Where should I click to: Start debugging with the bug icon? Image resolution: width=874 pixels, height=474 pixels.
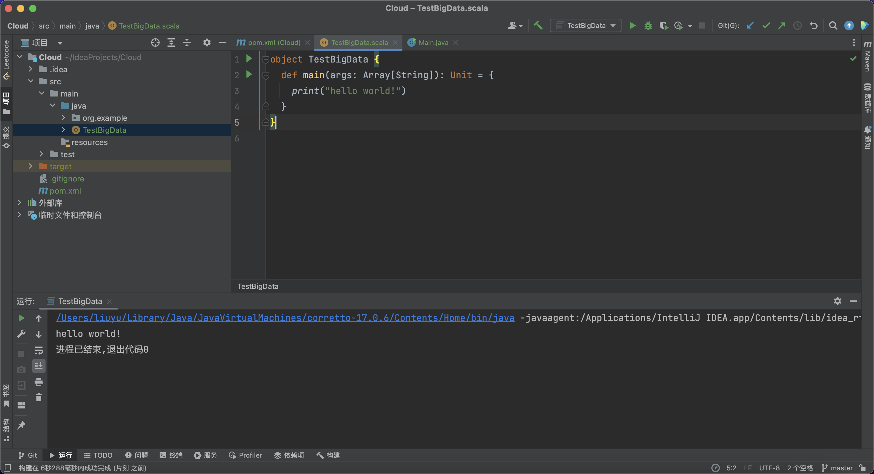coord(648,25)
